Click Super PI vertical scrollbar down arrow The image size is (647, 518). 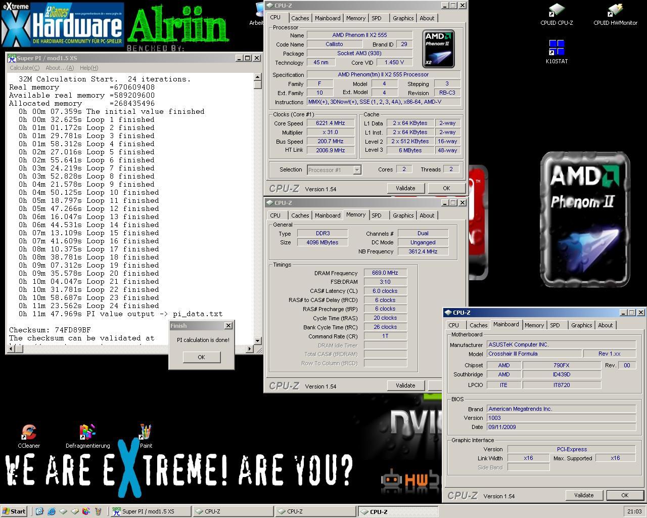tap(257, 341)
